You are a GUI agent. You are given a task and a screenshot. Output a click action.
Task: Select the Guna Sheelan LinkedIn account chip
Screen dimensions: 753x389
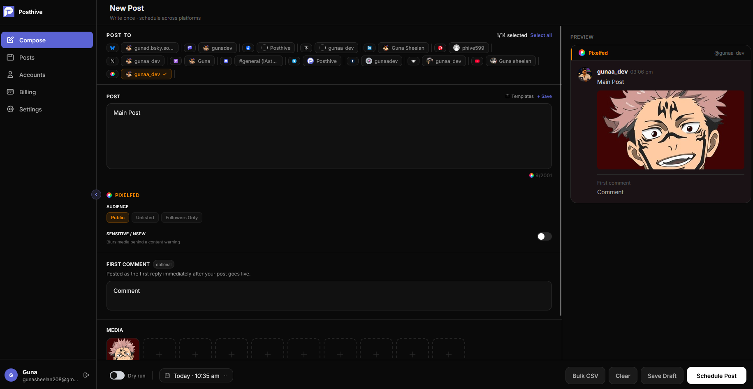[403, 48]
